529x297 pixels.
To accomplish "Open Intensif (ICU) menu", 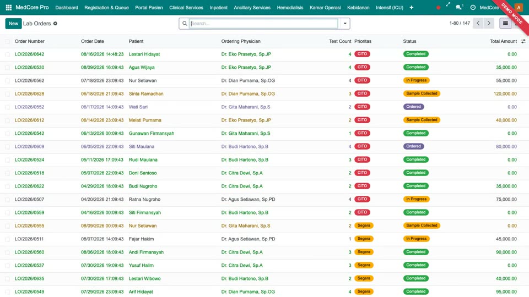I will 390,7.
